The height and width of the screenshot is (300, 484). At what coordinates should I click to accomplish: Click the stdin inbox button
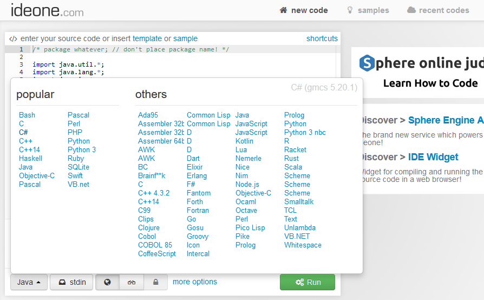(x=72, y=282)
